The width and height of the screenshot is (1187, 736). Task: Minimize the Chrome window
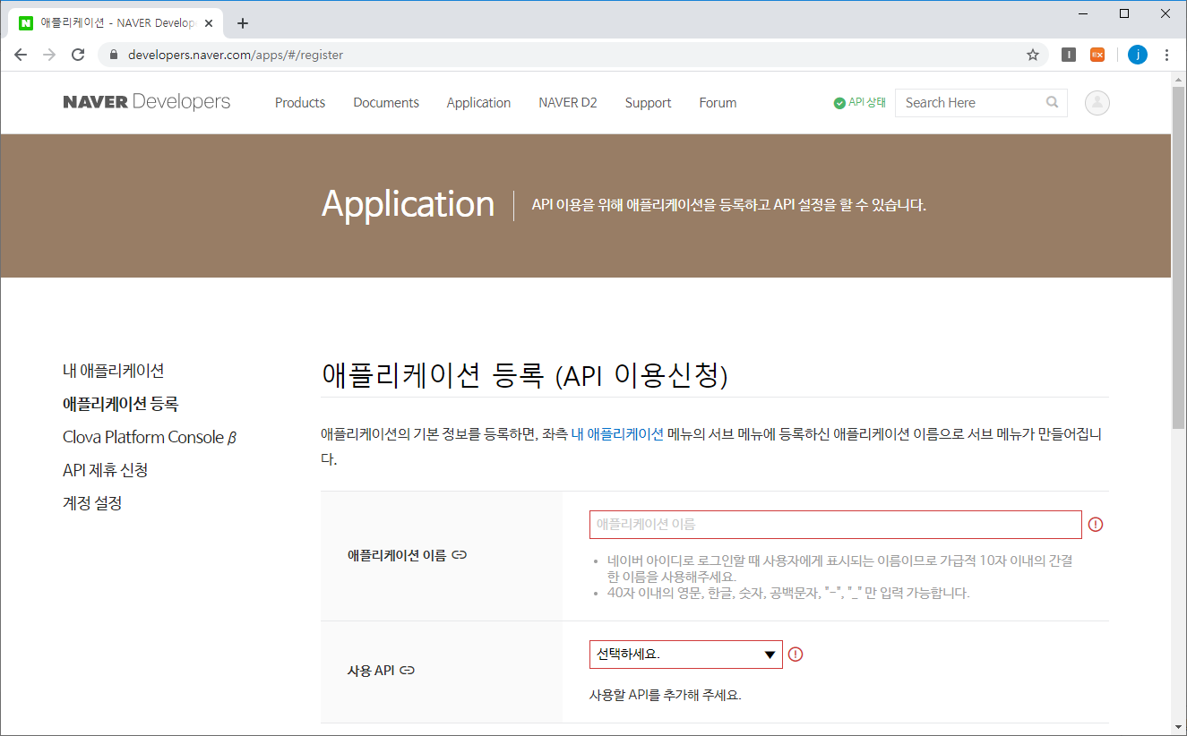coord(1083,13)
